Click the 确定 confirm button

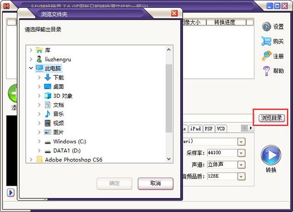[114, 183]
